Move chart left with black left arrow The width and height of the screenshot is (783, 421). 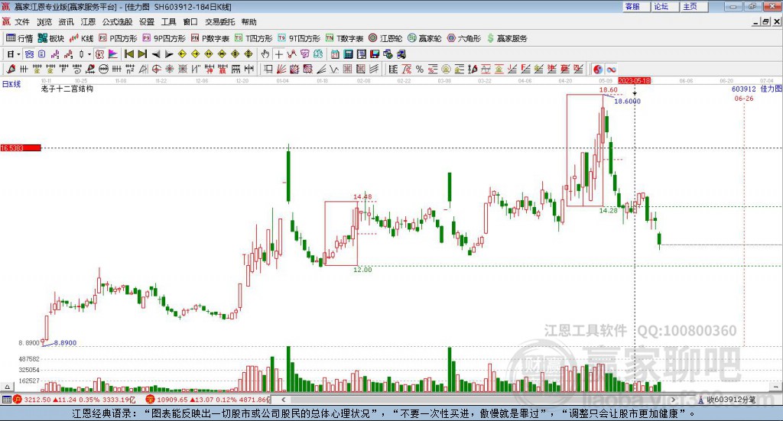click(x=156, y=54)
